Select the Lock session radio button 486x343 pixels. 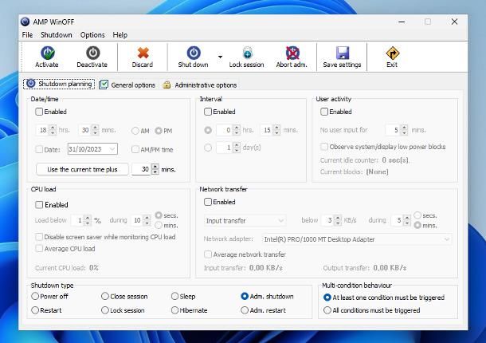[x=105, y=310]
